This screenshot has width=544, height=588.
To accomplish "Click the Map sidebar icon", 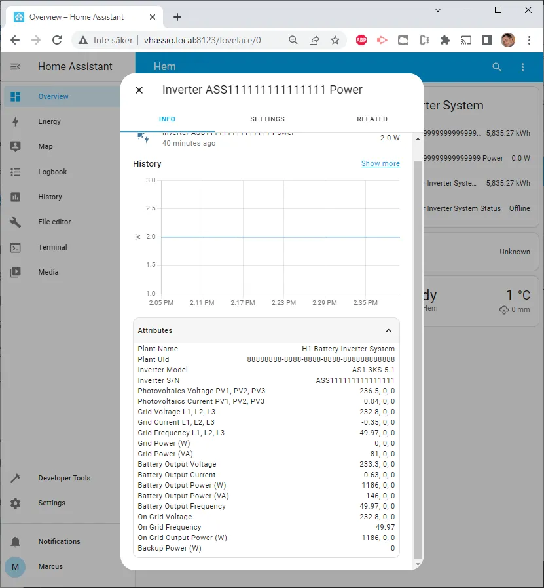I will [15, 146].
